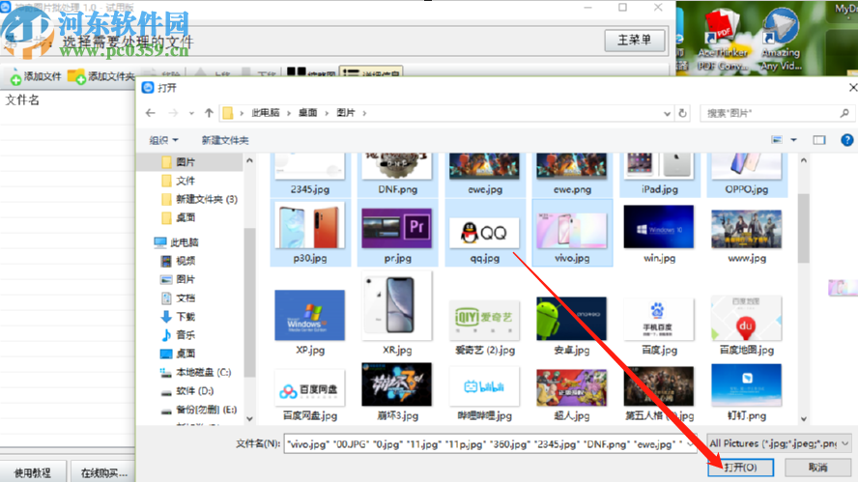The width and height of the screenshot is (858, 482).
Task: Refresh the folder view
Action: (682, 113)
